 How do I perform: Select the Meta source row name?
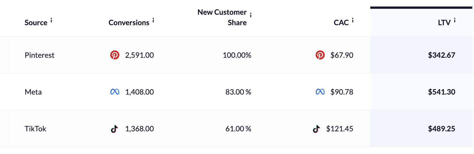tap(33, 92)
